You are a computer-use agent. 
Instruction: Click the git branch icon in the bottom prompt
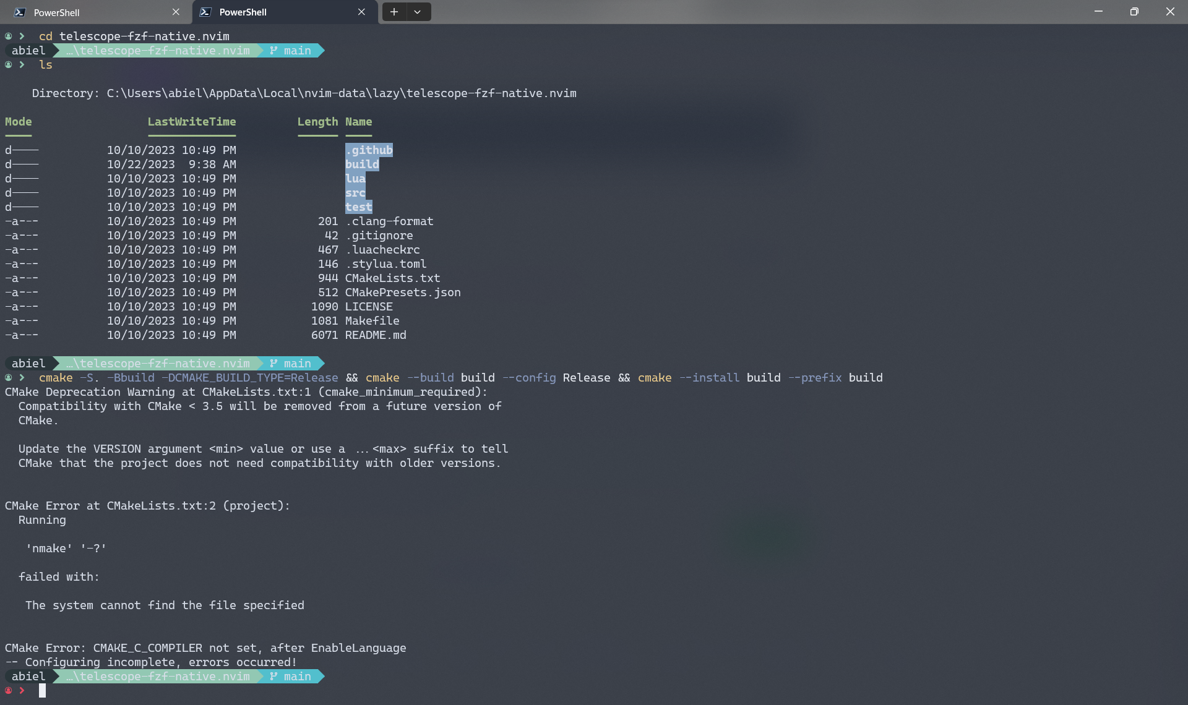(x=272, y=677)
